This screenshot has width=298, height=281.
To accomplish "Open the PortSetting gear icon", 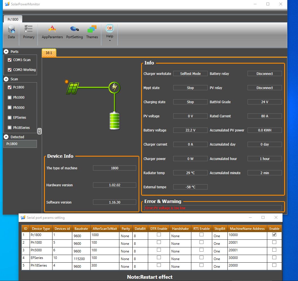I will click(x=74, y=29).
